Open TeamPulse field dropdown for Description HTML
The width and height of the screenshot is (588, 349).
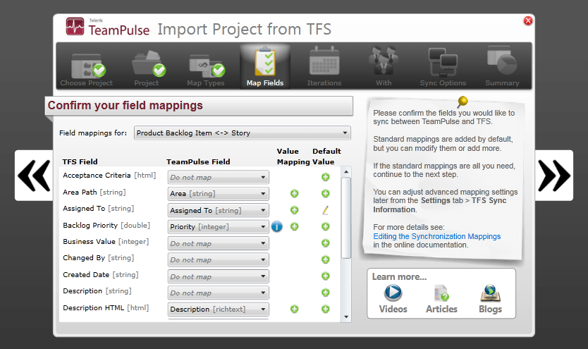click(219, 310)
